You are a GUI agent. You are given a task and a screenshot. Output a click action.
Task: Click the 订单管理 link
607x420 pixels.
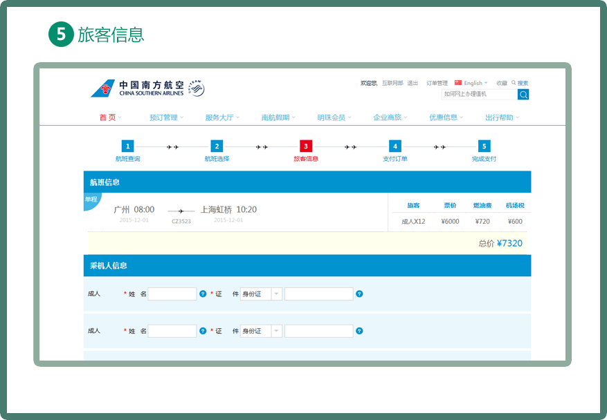point(437,83)
